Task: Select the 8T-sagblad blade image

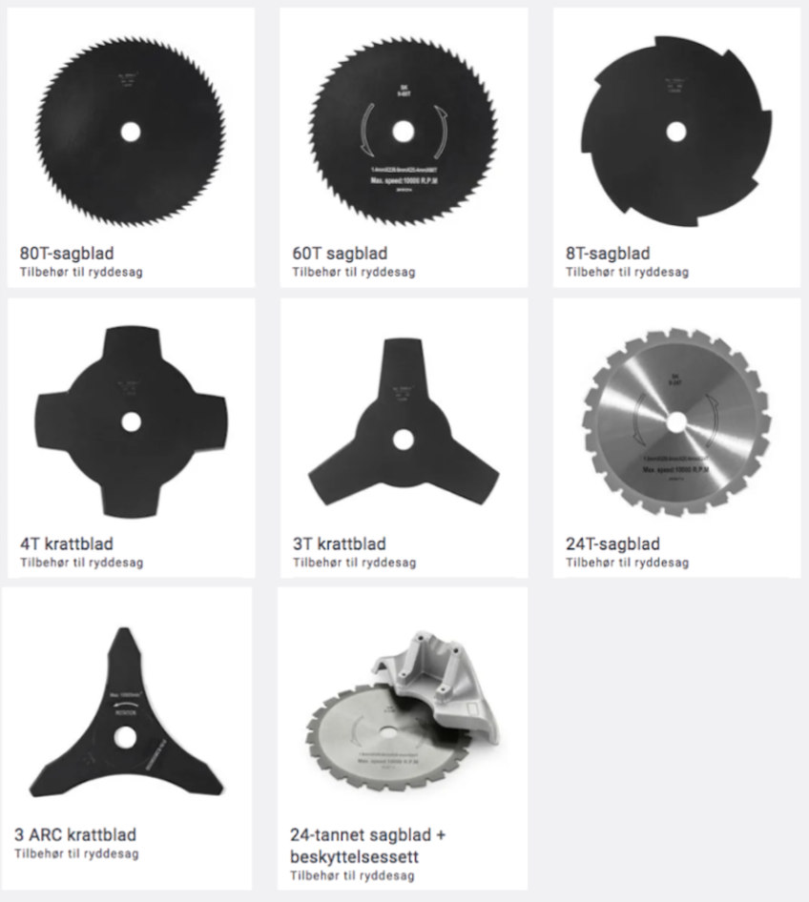Action: tap(676, 132)
